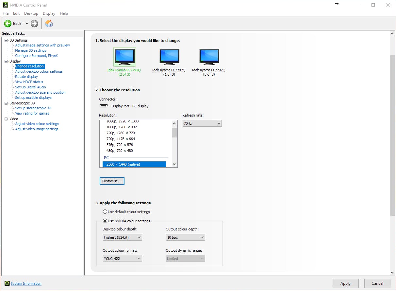The height and width of the screenshot is (291, 396).
Task: Open the Edit menu
Action: coord(16,13)
